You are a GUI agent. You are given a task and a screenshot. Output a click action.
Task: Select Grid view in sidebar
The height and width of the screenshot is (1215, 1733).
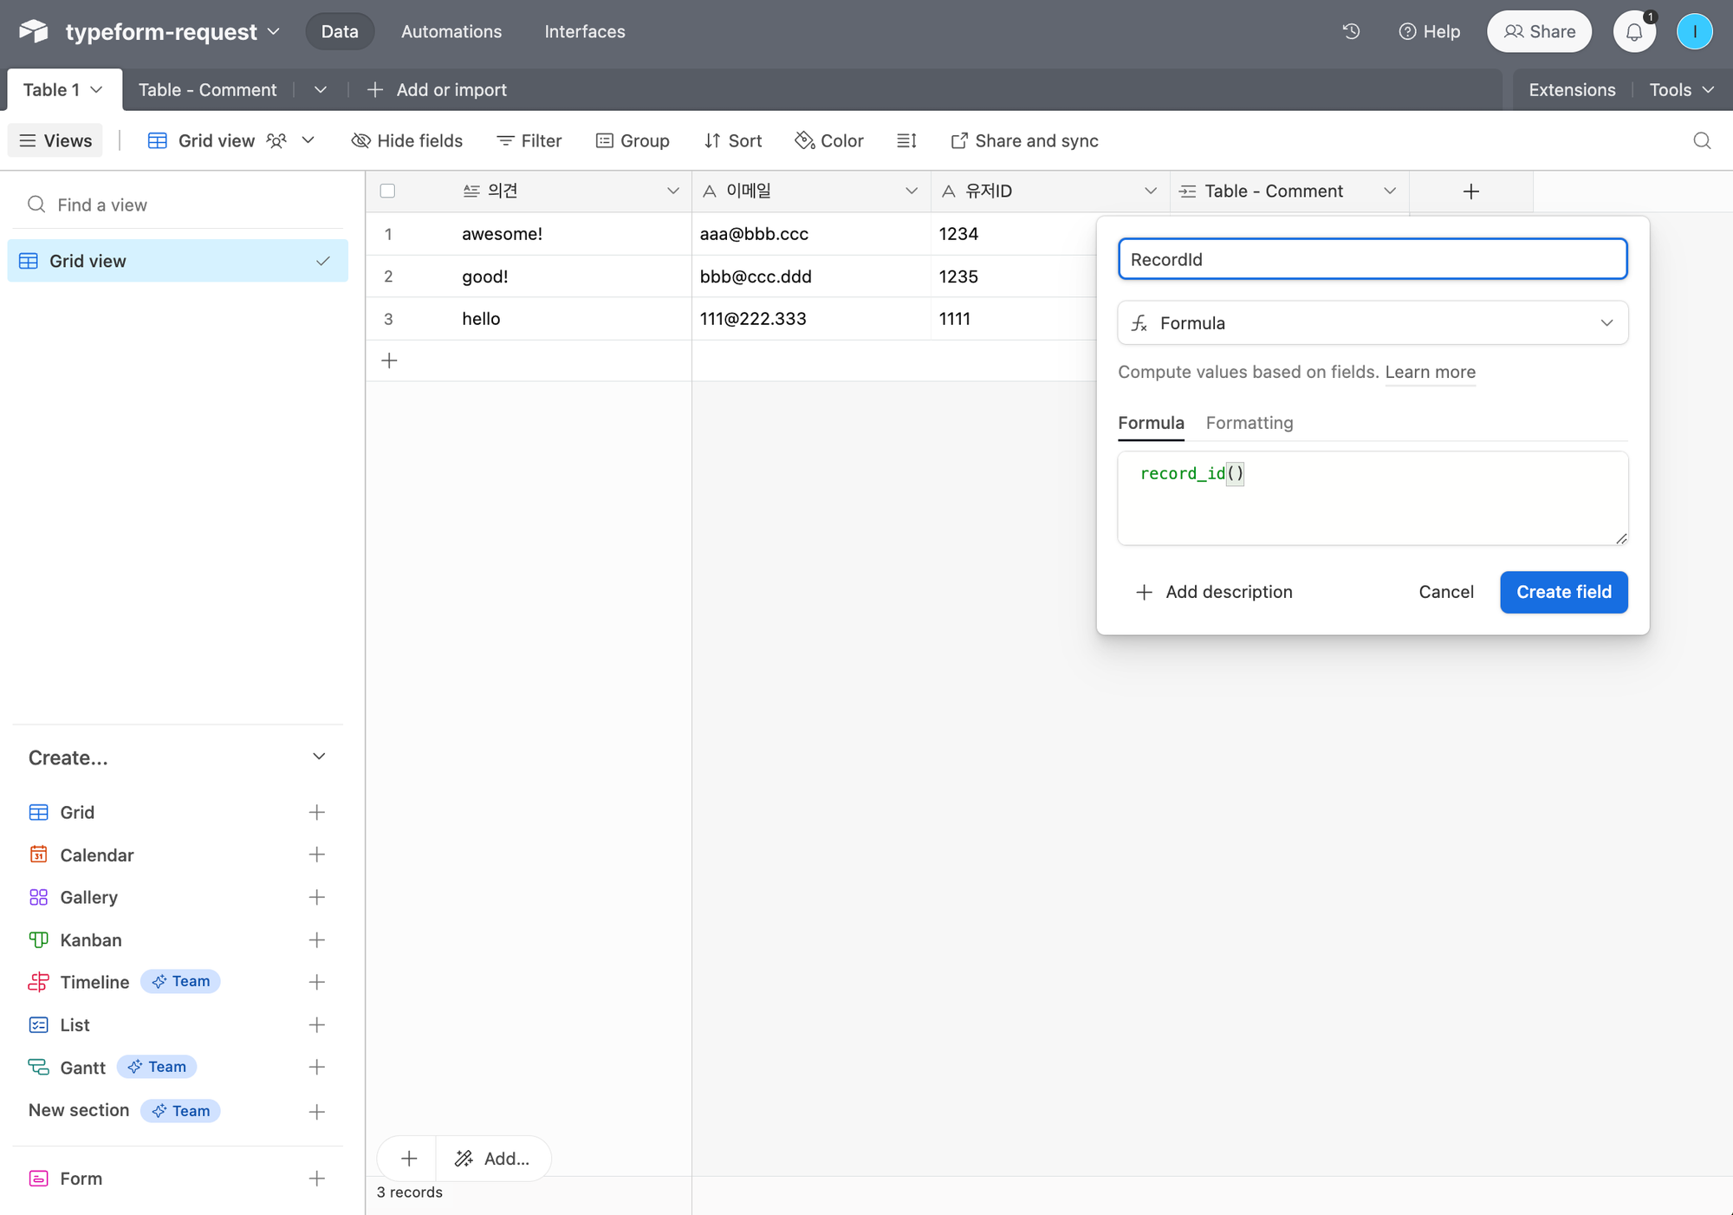pyautogui.click(x=178, y=261)
